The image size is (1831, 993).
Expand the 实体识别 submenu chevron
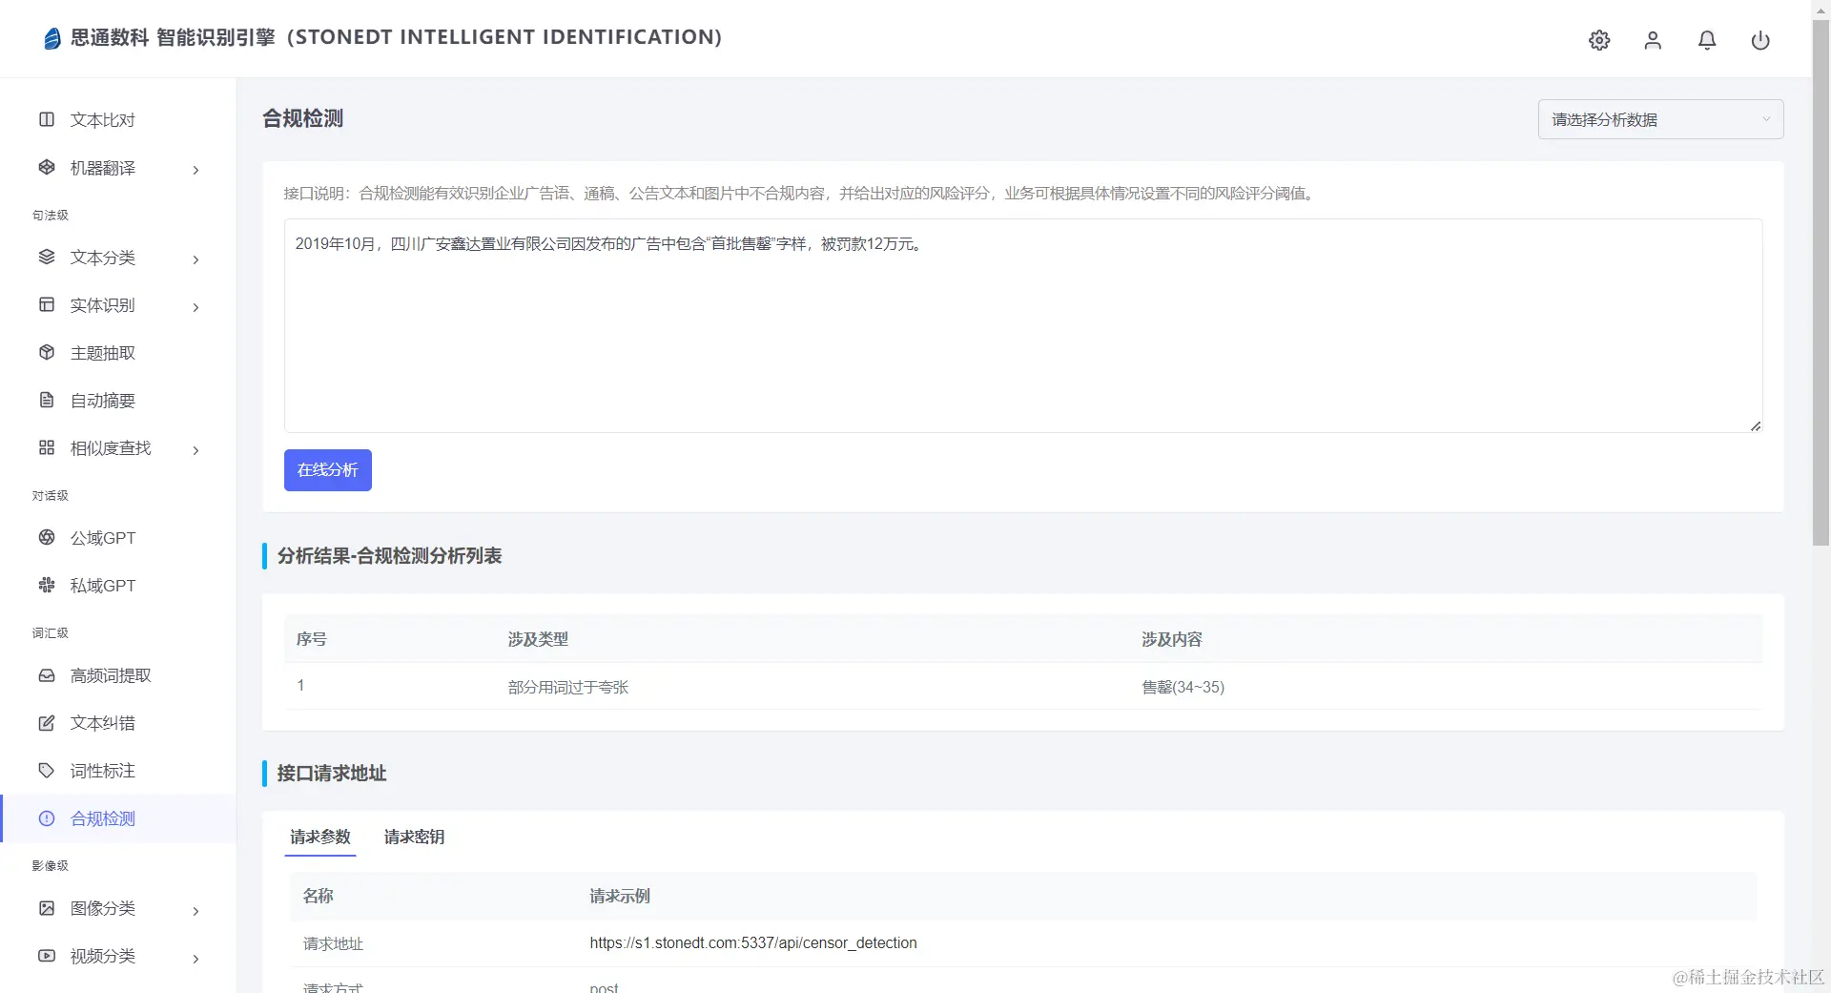(x=195, y=307)
